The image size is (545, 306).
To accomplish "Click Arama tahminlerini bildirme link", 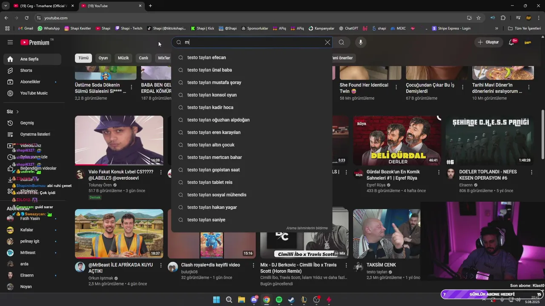I will coord(307,228).
